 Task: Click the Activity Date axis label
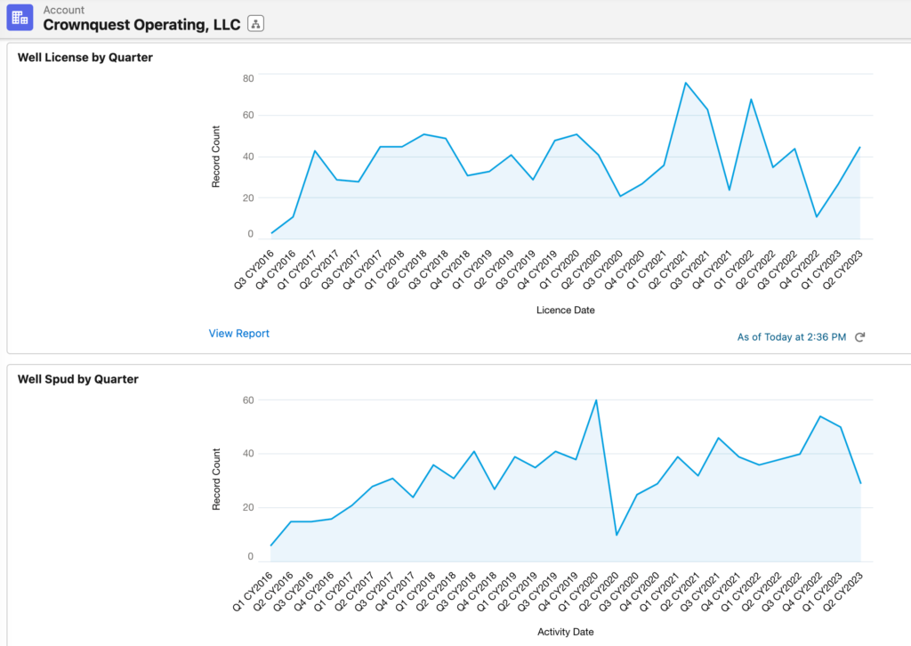pos(565,632)
